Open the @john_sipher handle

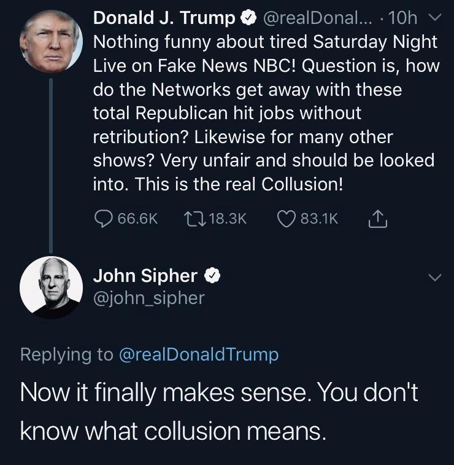coord(148,298)
